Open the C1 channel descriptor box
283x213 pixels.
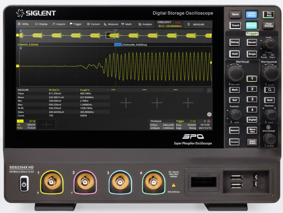pos(26,124)
